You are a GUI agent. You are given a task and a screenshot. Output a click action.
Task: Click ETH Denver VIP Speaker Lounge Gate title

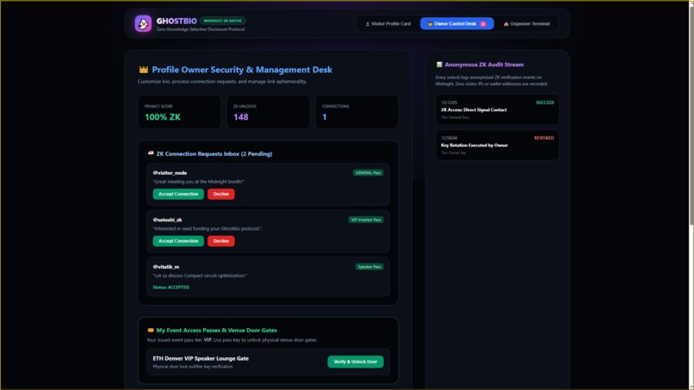[x=201, y=358]
